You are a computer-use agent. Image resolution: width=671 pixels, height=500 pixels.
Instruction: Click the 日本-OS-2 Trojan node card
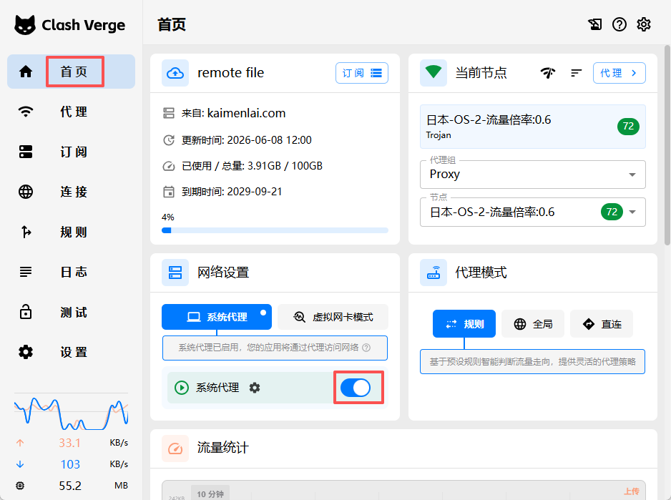point(533,127)
